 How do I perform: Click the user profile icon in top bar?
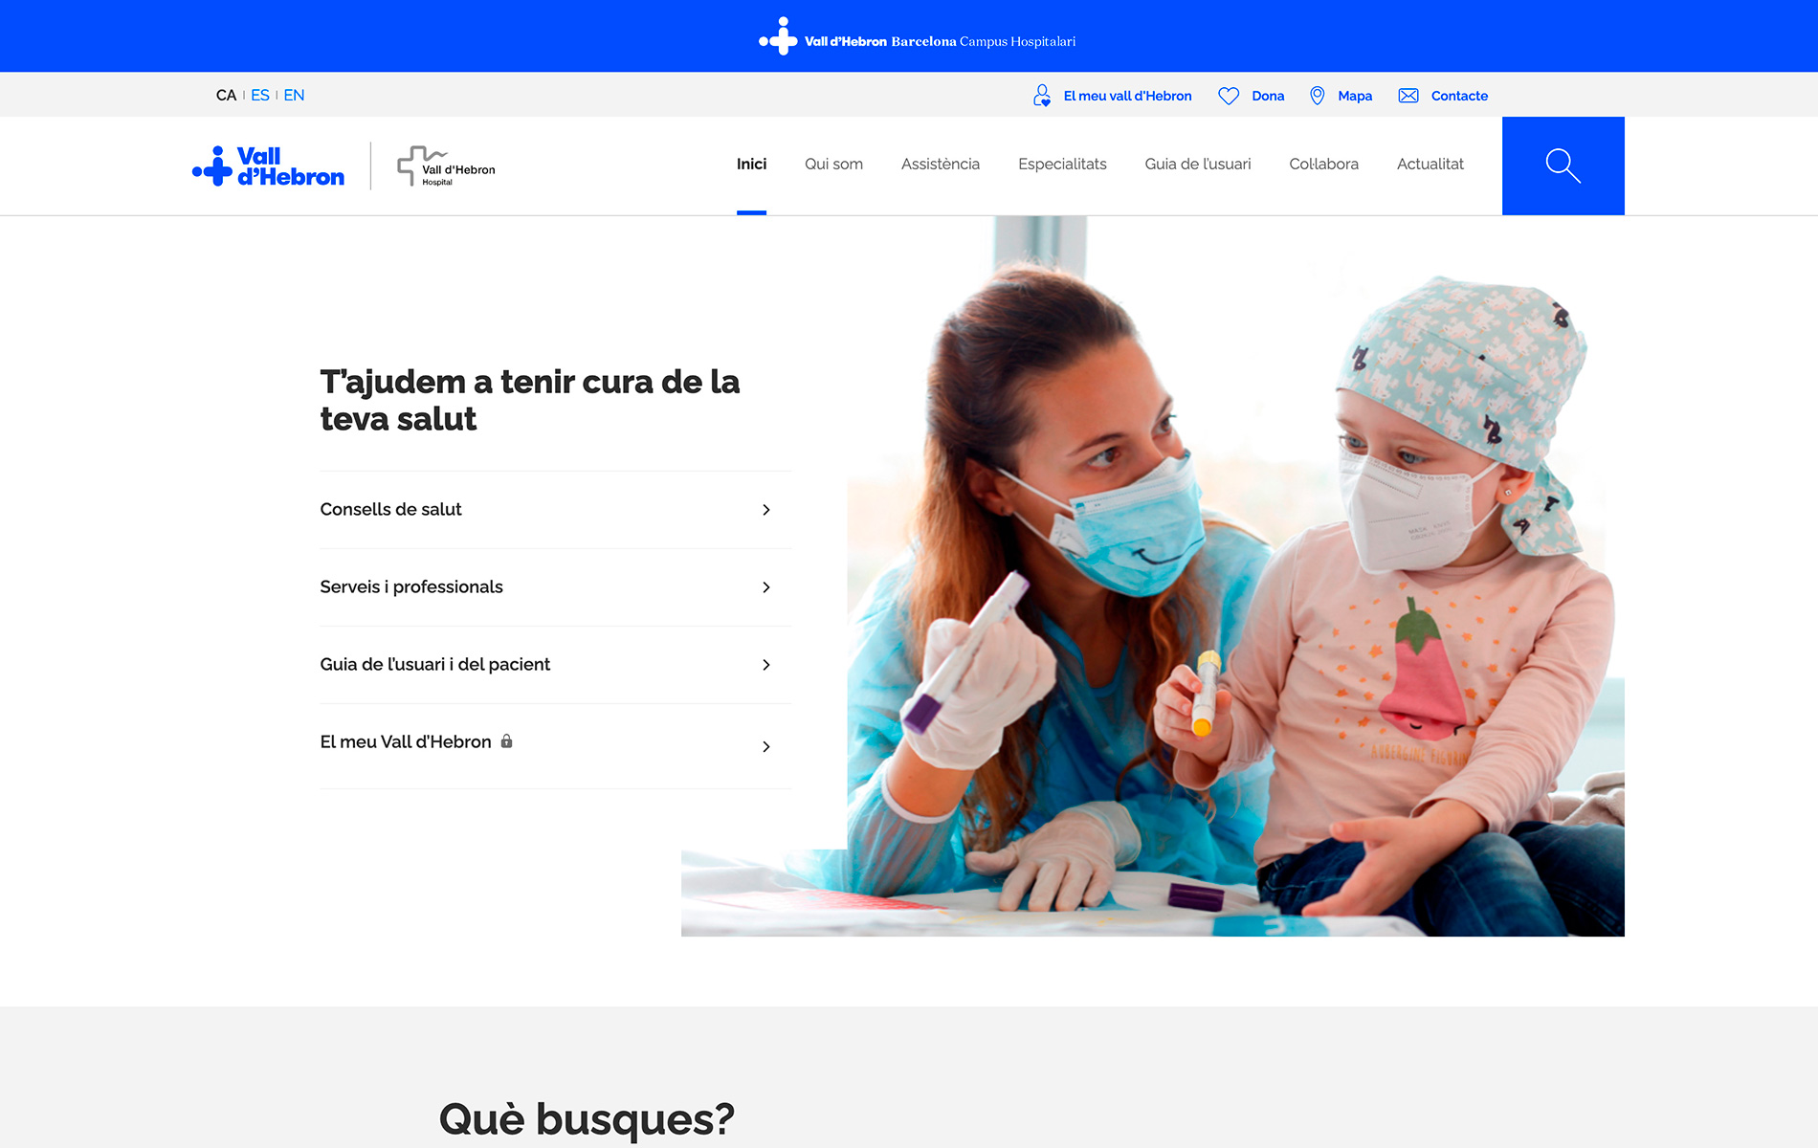click(1042, 96)
